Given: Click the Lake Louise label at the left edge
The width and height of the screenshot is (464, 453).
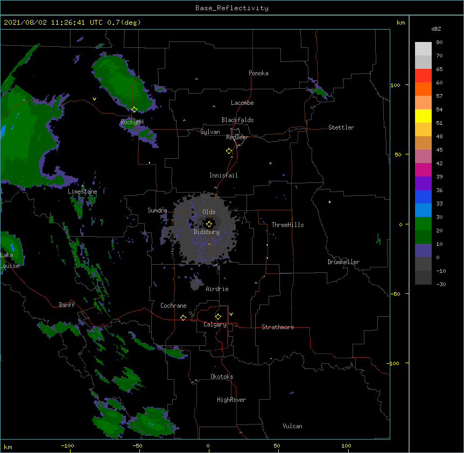Looking at the screenshot, I should click(10, 260).
